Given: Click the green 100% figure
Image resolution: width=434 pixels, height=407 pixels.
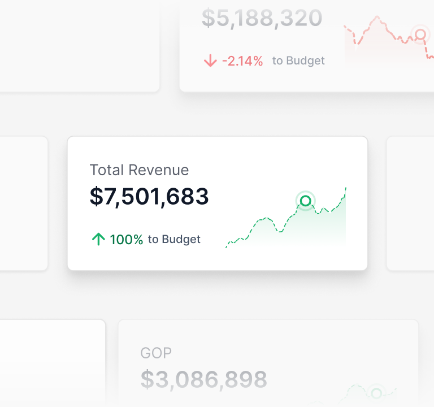Looking at the screenshot, I should point(126,240).
